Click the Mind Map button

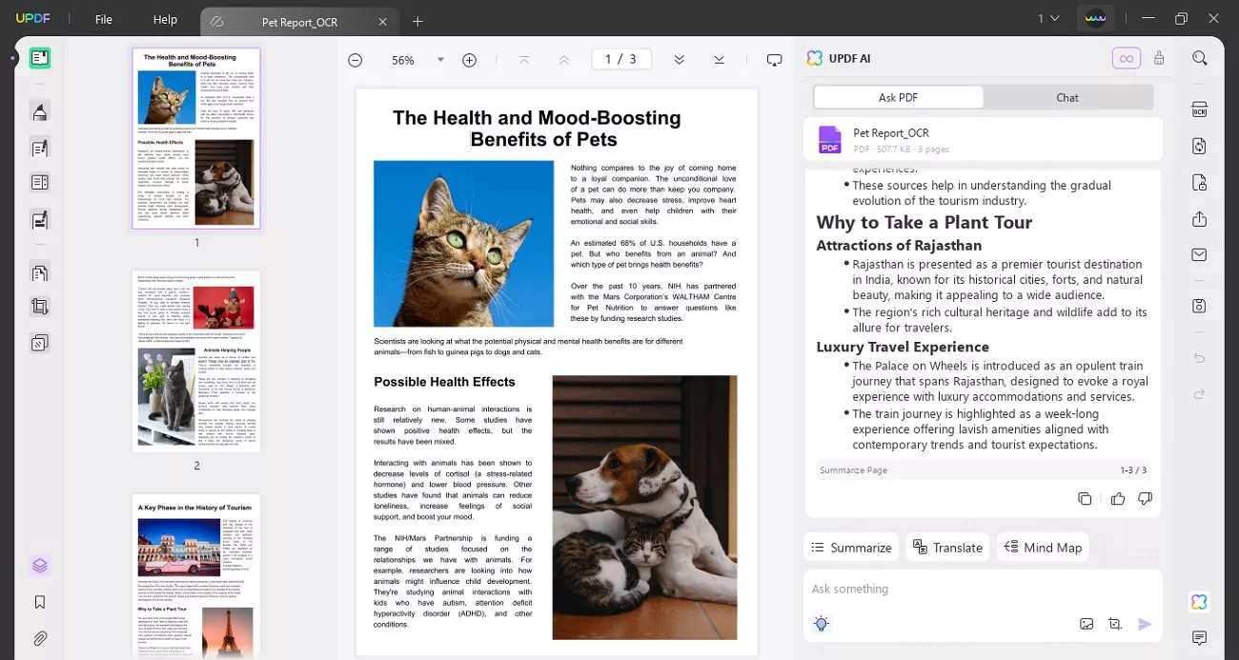1043,548
